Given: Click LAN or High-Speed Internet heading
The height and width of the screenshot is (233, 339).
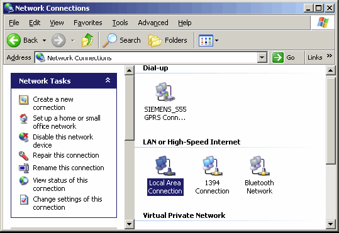Looking at the screenshot, I should click(x=192, y=142).
